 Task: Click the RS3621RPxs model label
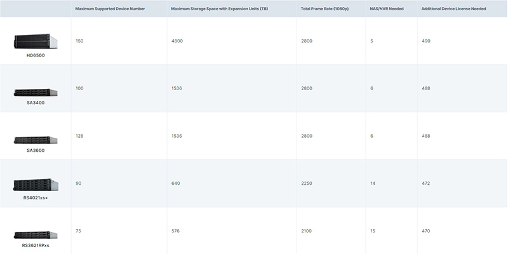click(36, 245)
